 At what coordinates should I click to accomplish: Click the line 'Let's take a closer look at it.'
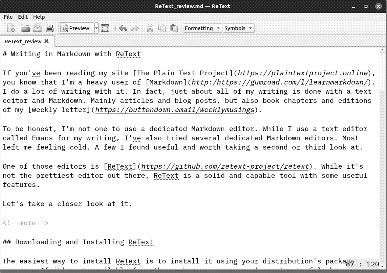click(x=67, y=204)
